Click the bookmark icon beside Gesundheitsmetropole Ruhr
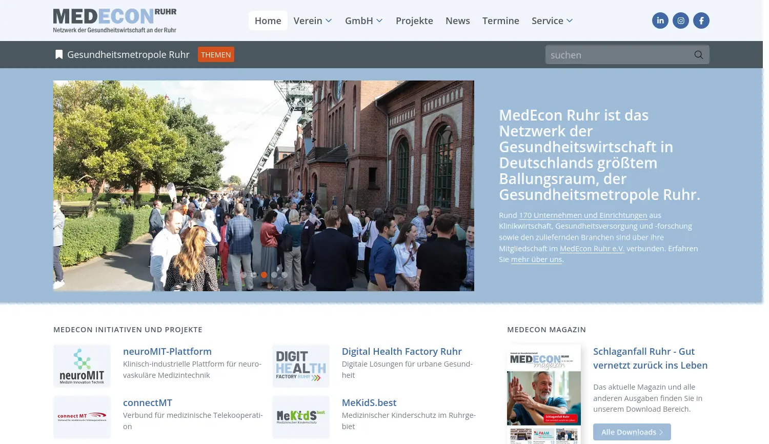This screenshot has height=444, width=769. 59,54
